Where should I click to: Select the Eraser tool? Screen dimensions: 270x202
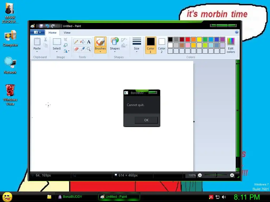click(x=76, y=49)
